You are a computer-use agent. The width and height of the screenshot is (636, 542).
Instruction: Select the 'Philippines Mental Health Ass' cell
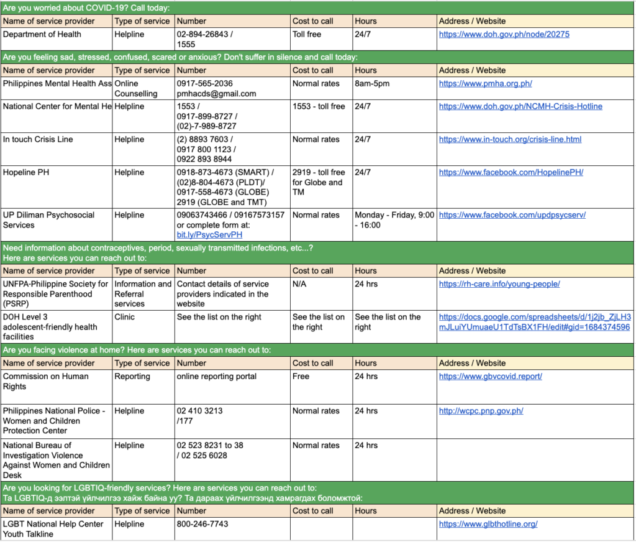point(57,88)
